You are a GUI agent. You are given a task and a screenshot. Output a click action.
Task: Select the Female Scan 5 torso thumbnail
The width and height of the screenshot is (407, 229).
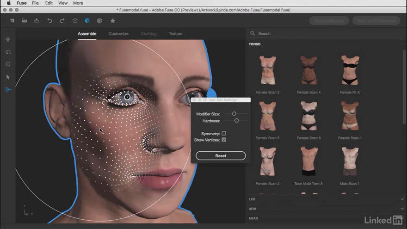point(268,116)
